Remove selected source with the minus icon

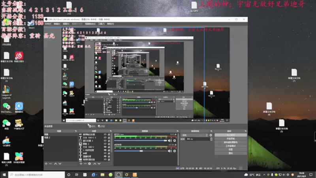(x=85, y=164)
